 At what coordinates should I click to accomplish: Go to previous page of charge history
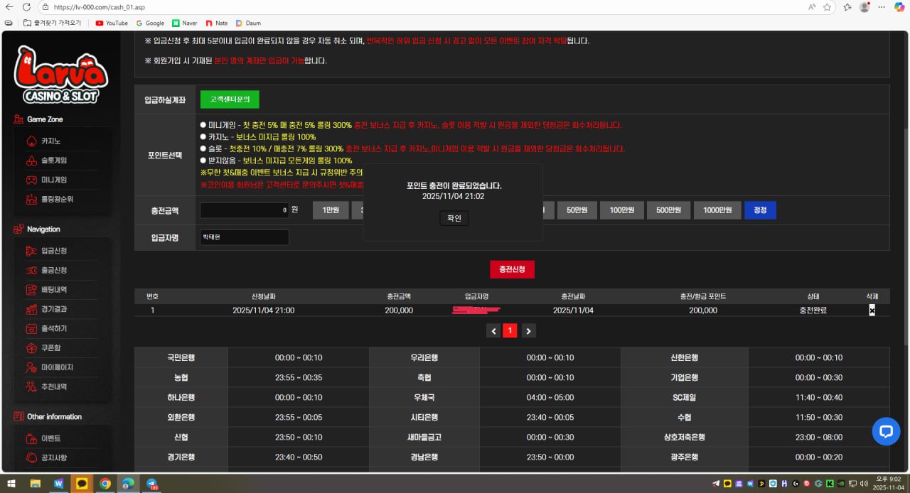coord(493,330)
